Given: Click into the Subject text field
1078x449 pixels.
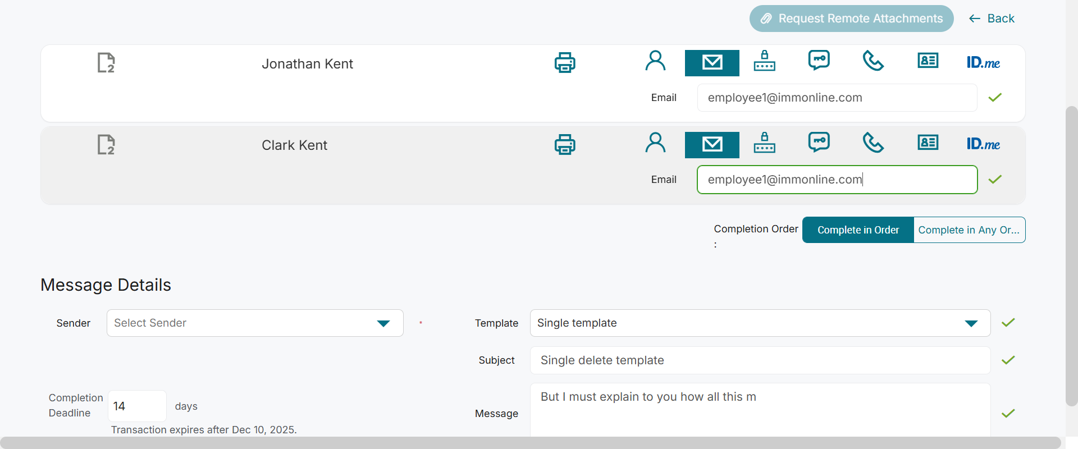Looking at the screenshot, I should 760,360.
